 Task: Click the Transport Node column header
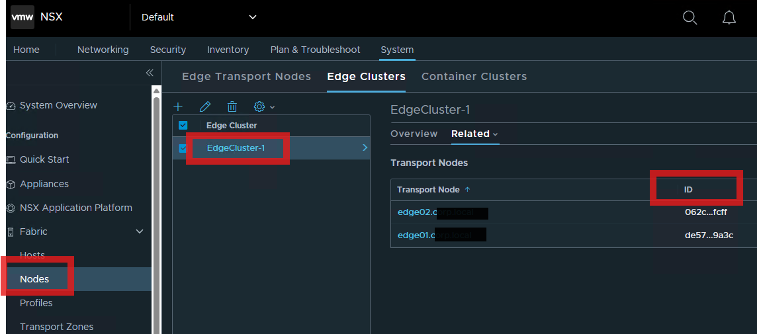coord(428,190)
